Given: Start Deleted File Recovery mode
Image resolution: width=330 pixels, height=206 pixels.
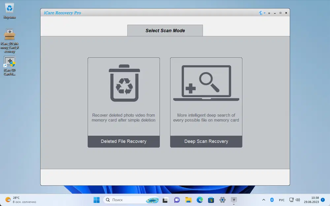Looking at the screenshot, I should click(x=123, y=141).
